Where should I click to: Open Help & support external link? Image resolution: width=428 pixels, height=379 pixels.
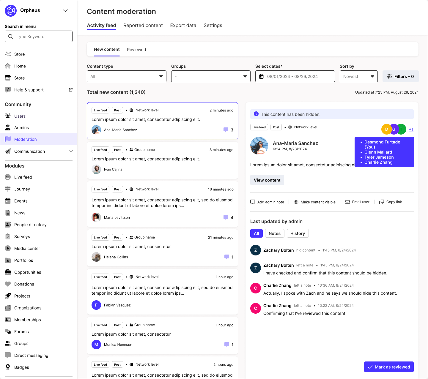[x=70, y=89]
